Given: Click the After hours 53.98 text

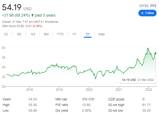Looking at the screenshot, I should [x=13, y=26].
